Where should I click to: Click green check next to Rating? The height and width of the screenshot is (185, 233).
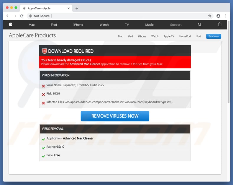(x=43, y=148)
